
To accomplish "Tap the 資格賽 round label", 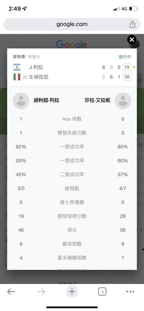I will tap(19, 57).
